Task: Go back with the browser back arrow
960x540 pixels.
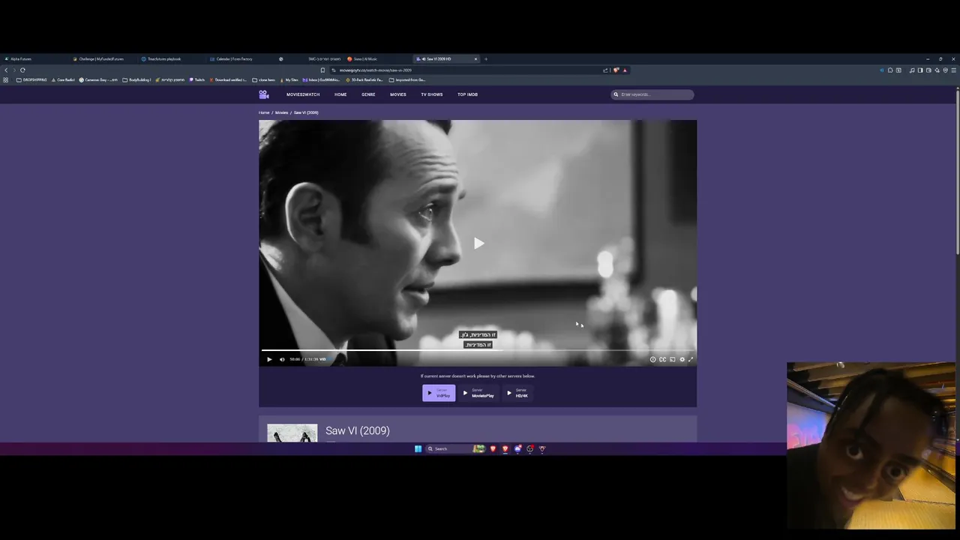Action: 6,70
